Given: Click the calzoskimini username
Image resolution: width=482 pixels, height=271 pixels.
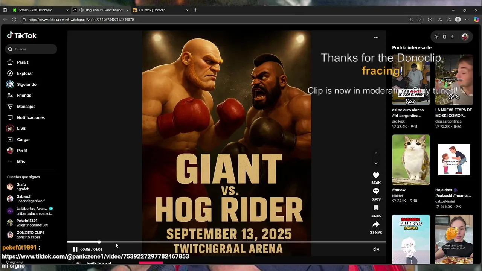Looking at the screenshot, I should point(447,201).
